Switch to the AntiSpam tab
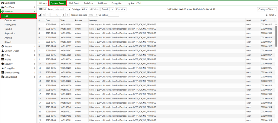 coord(102,3)
